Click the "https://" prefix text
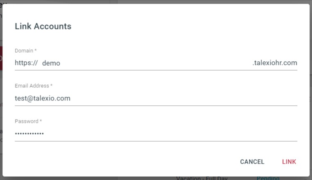The width and height of the screenshot is (312, 180). (x=26, y=63)
